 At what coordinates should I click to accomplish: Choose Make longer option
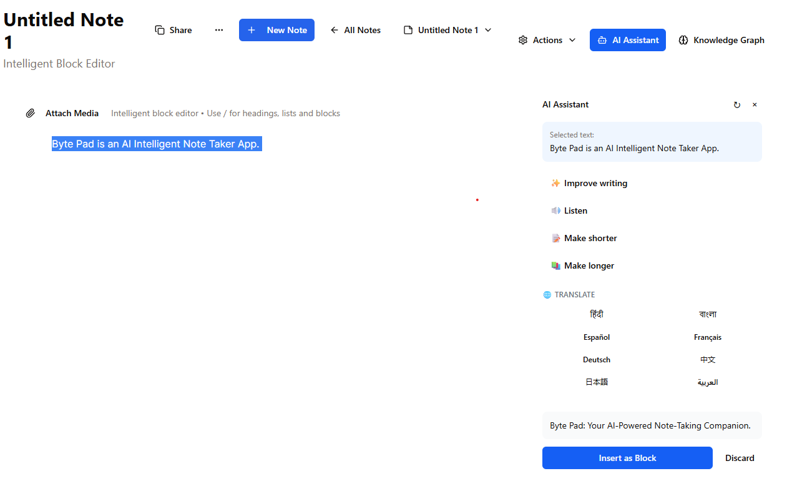coord(652,265)
